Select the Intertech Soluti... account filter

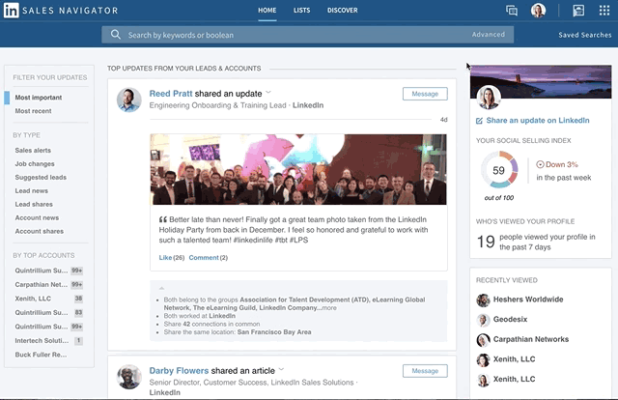[42, 340]
